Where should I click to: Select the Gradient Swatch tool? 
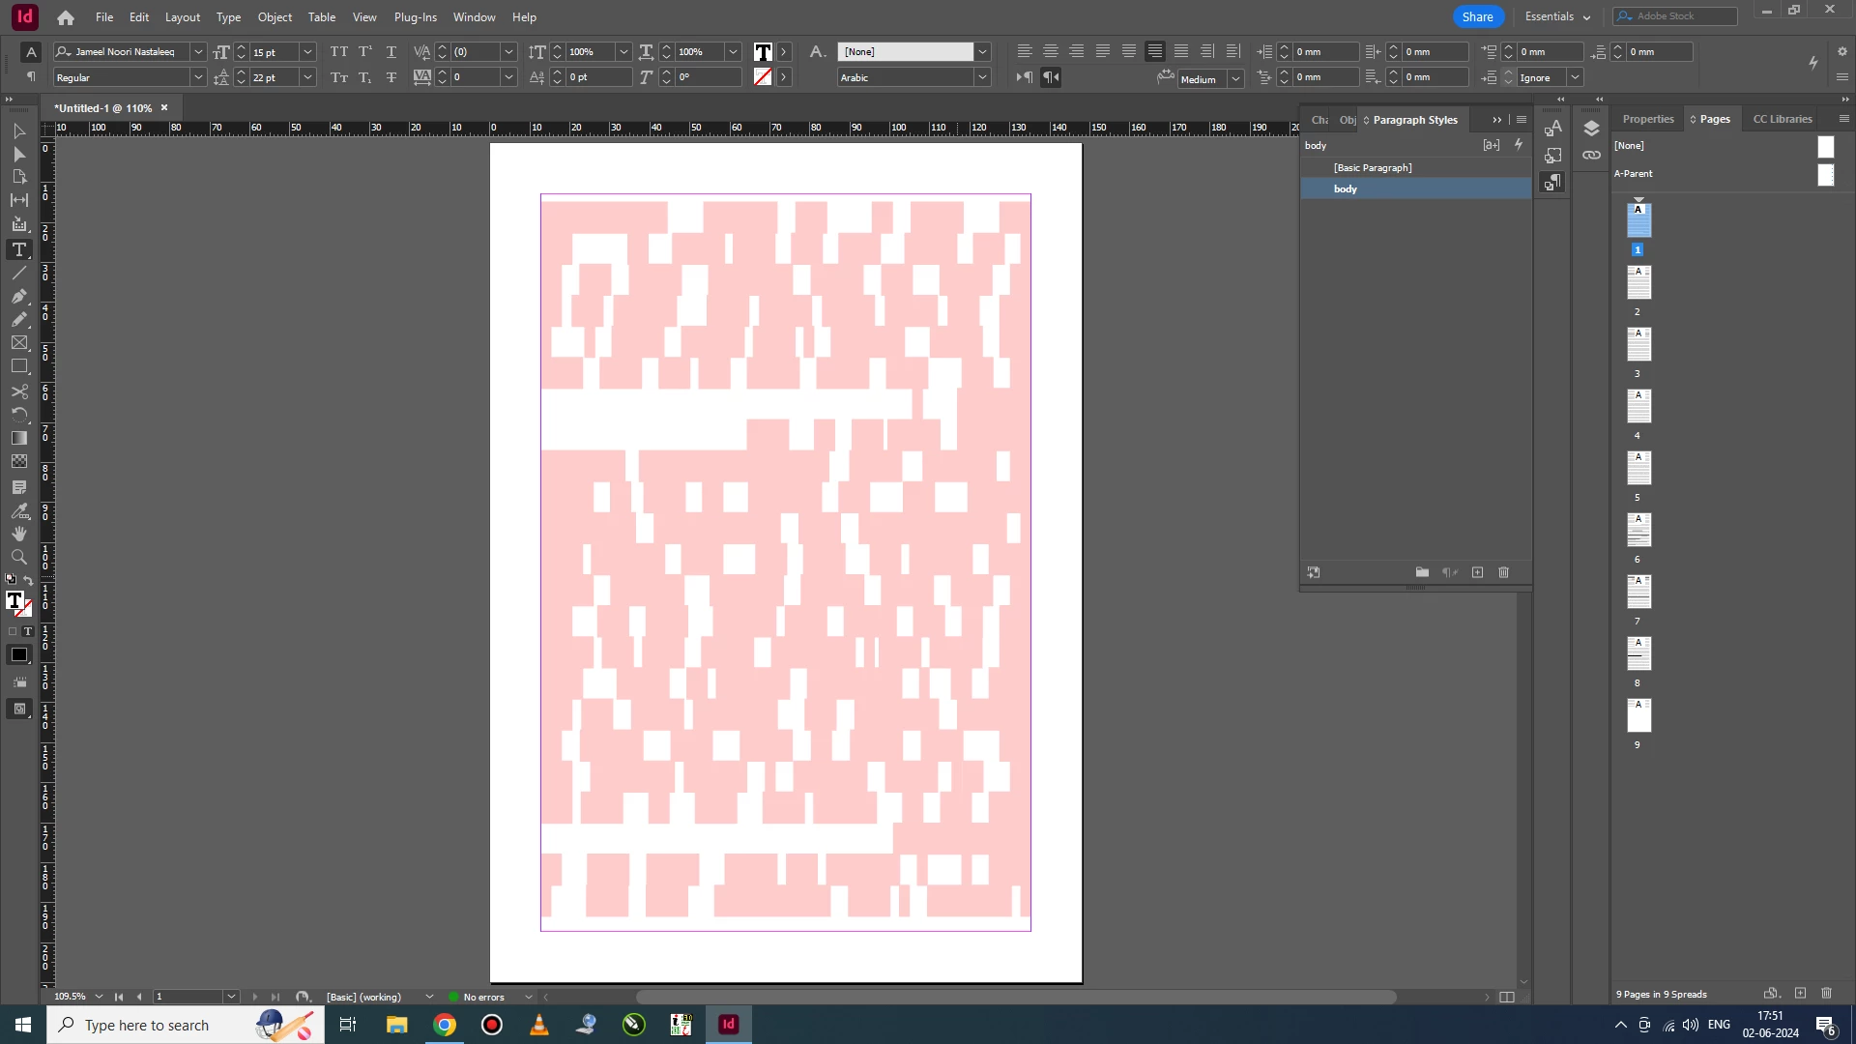19,438
